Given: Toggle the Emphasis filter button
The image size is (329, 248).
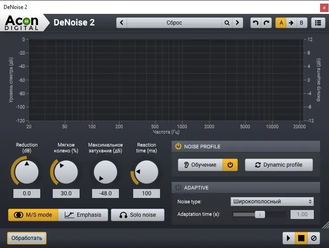Looking at the screenshot, I should click(x=83, y=215).
